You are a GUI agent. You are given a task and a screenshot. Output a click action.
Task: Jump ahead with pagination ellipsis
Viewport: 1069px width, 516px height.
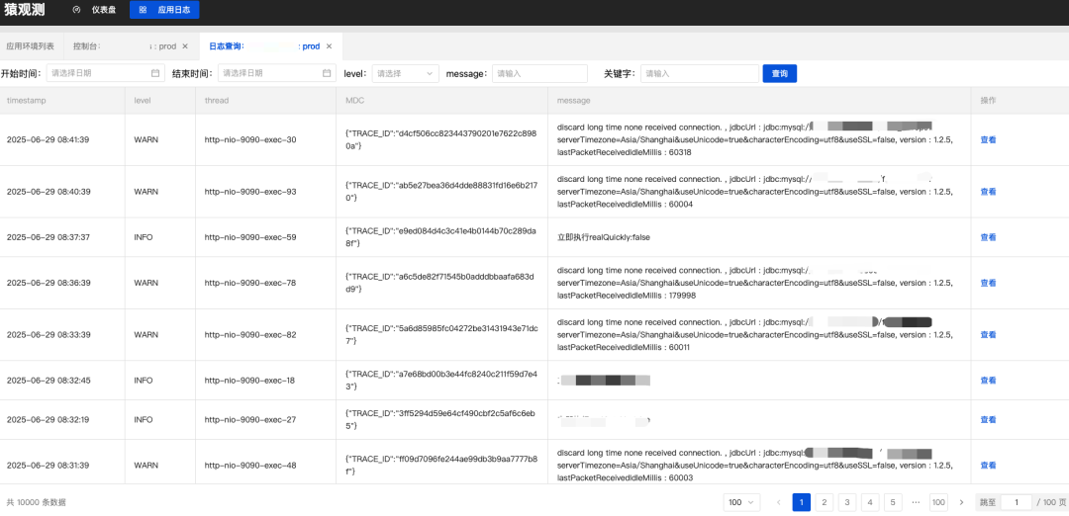[916, 502]
